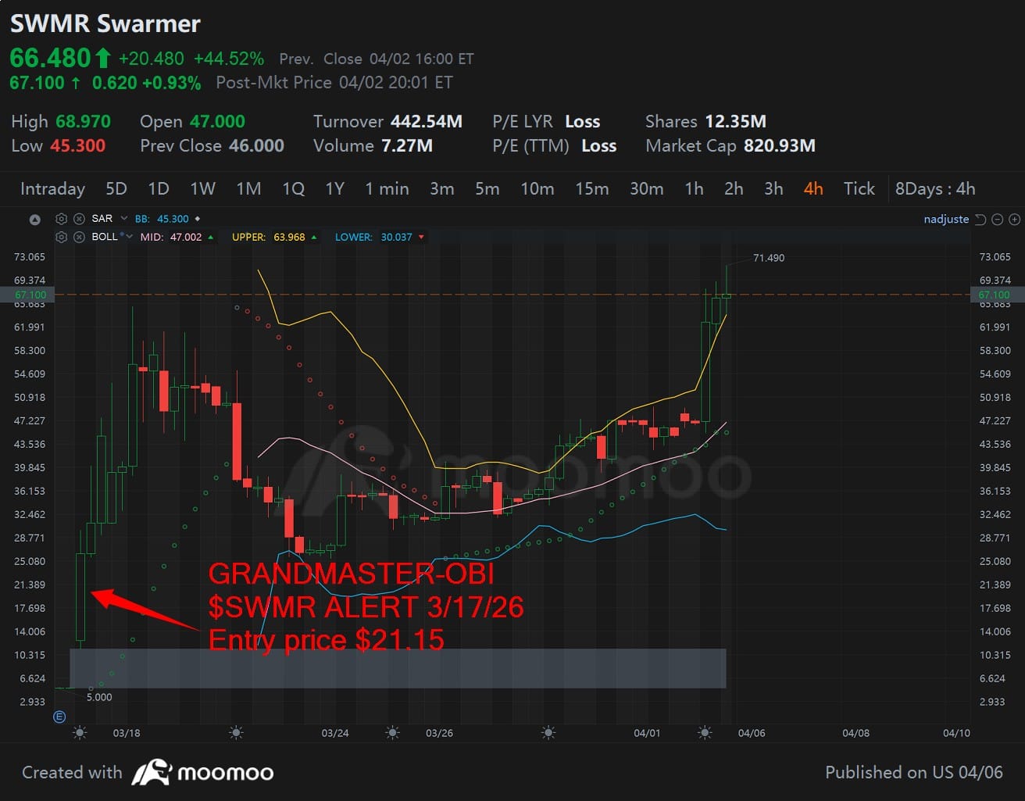This screenshot has height=801, width=1025.
Task: Zoom in the chart with plus icon
Action: 1014,219
